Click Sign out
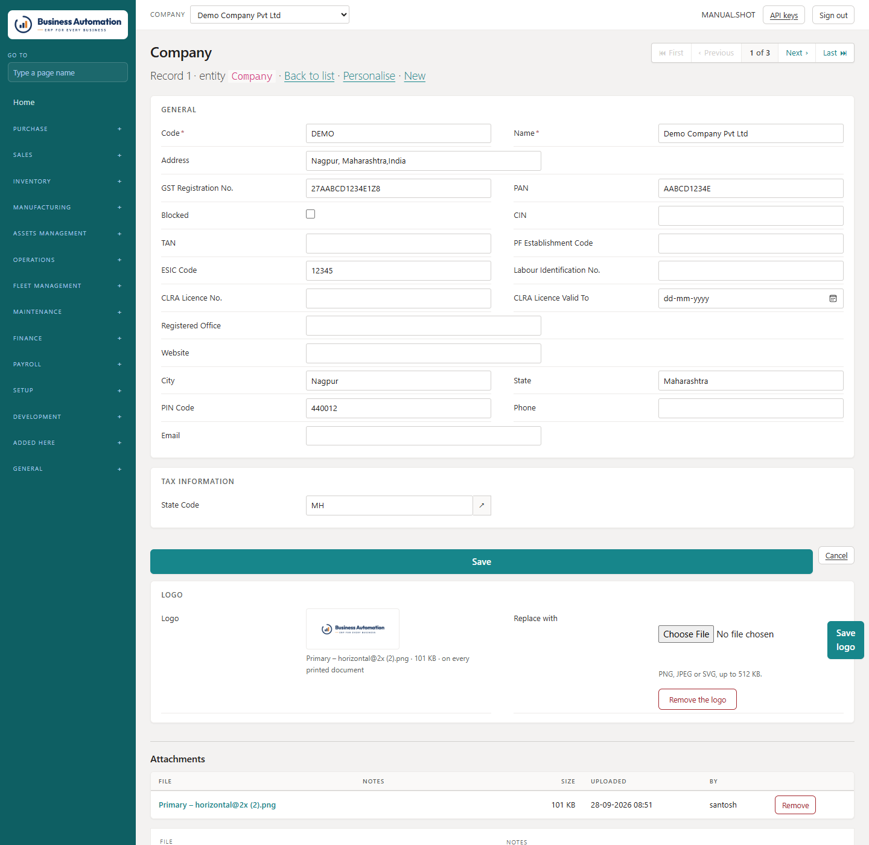869x845 pixels. click(833, 15)
